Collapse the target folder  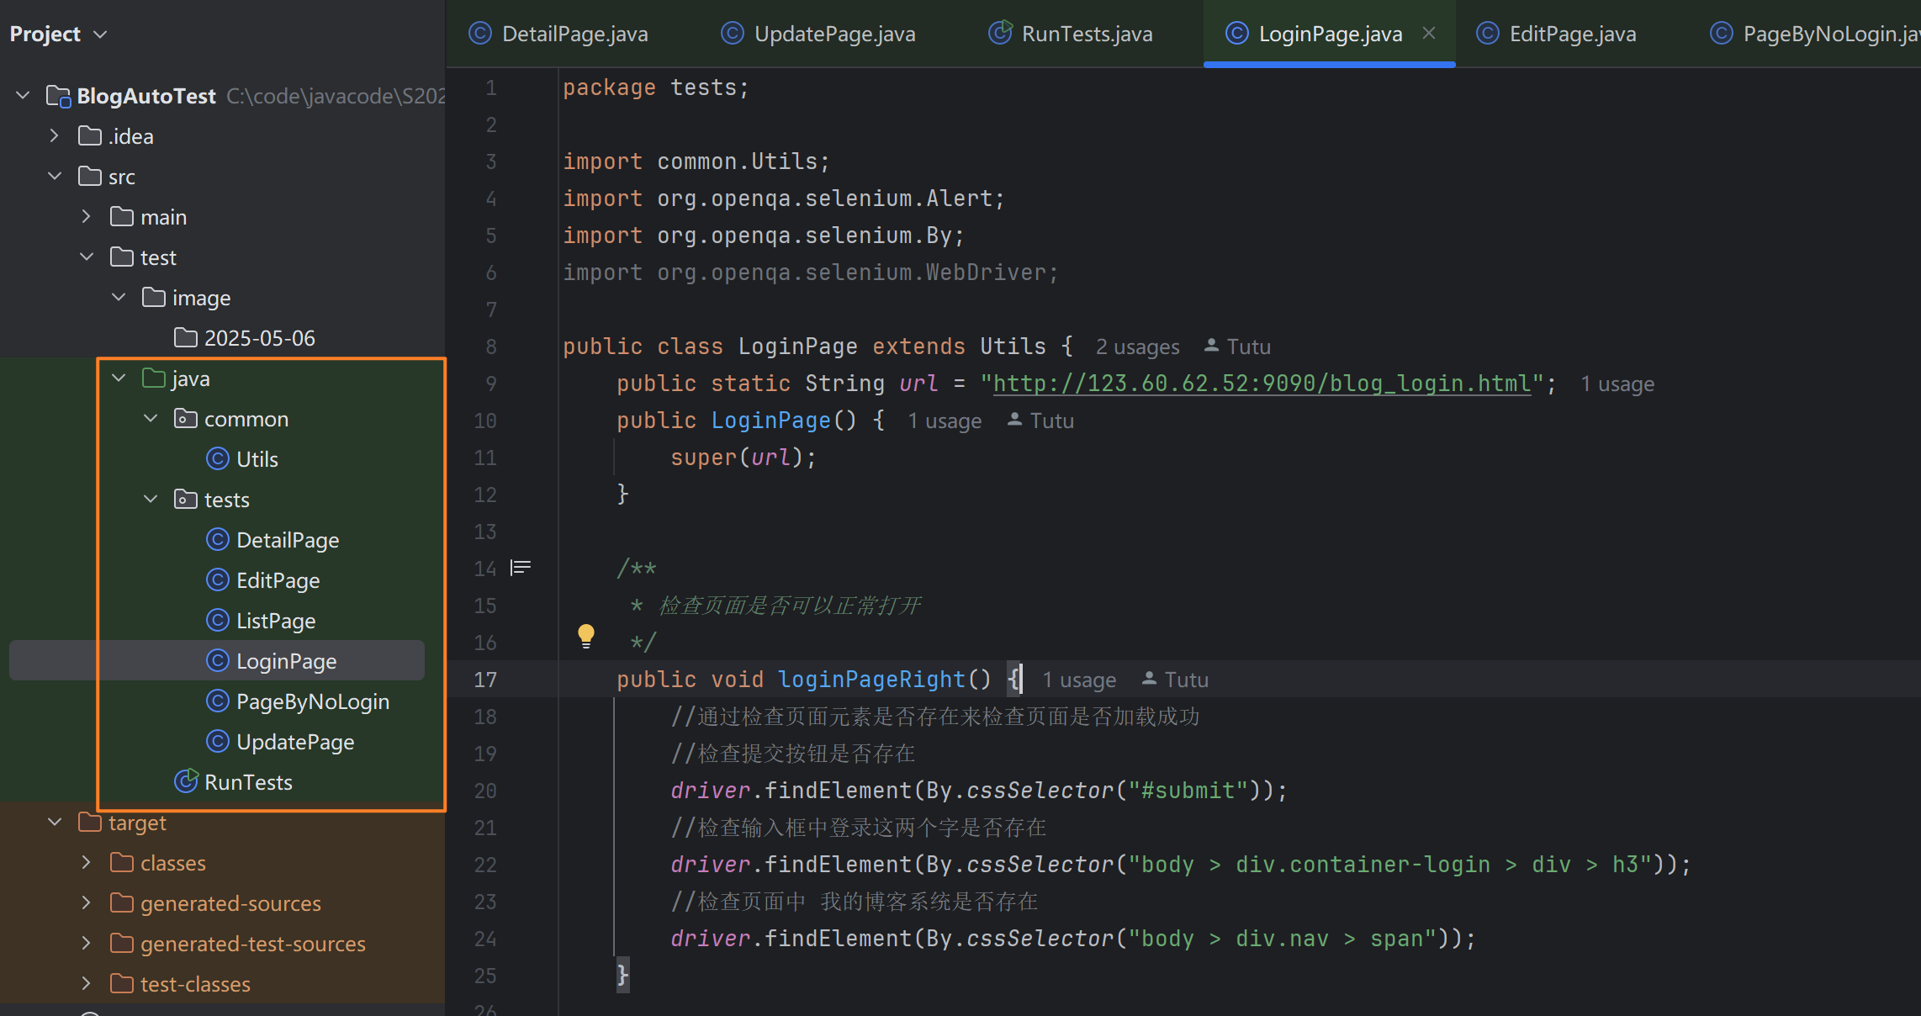click(x=55, y=822)
